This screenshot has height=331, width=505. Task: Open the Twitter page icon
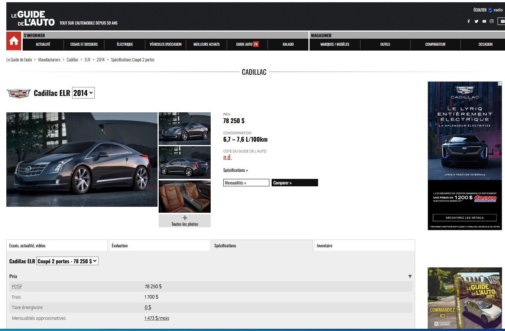point(476,21)
